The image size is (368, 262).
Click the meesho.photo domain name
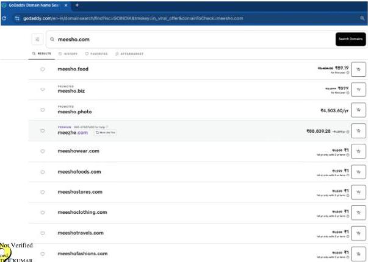(74, 112)
